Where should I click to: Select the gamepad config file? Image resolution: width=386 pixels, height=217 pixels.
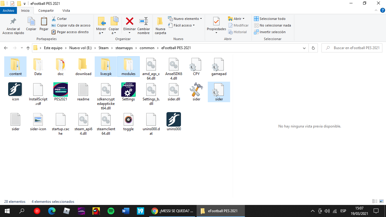tap(219, 67)
